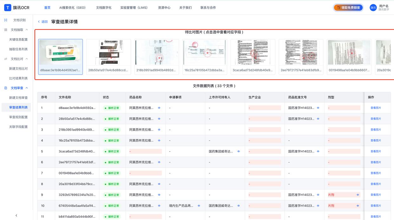View 药品名称 eye icon in row 8

tap(159, 184)
